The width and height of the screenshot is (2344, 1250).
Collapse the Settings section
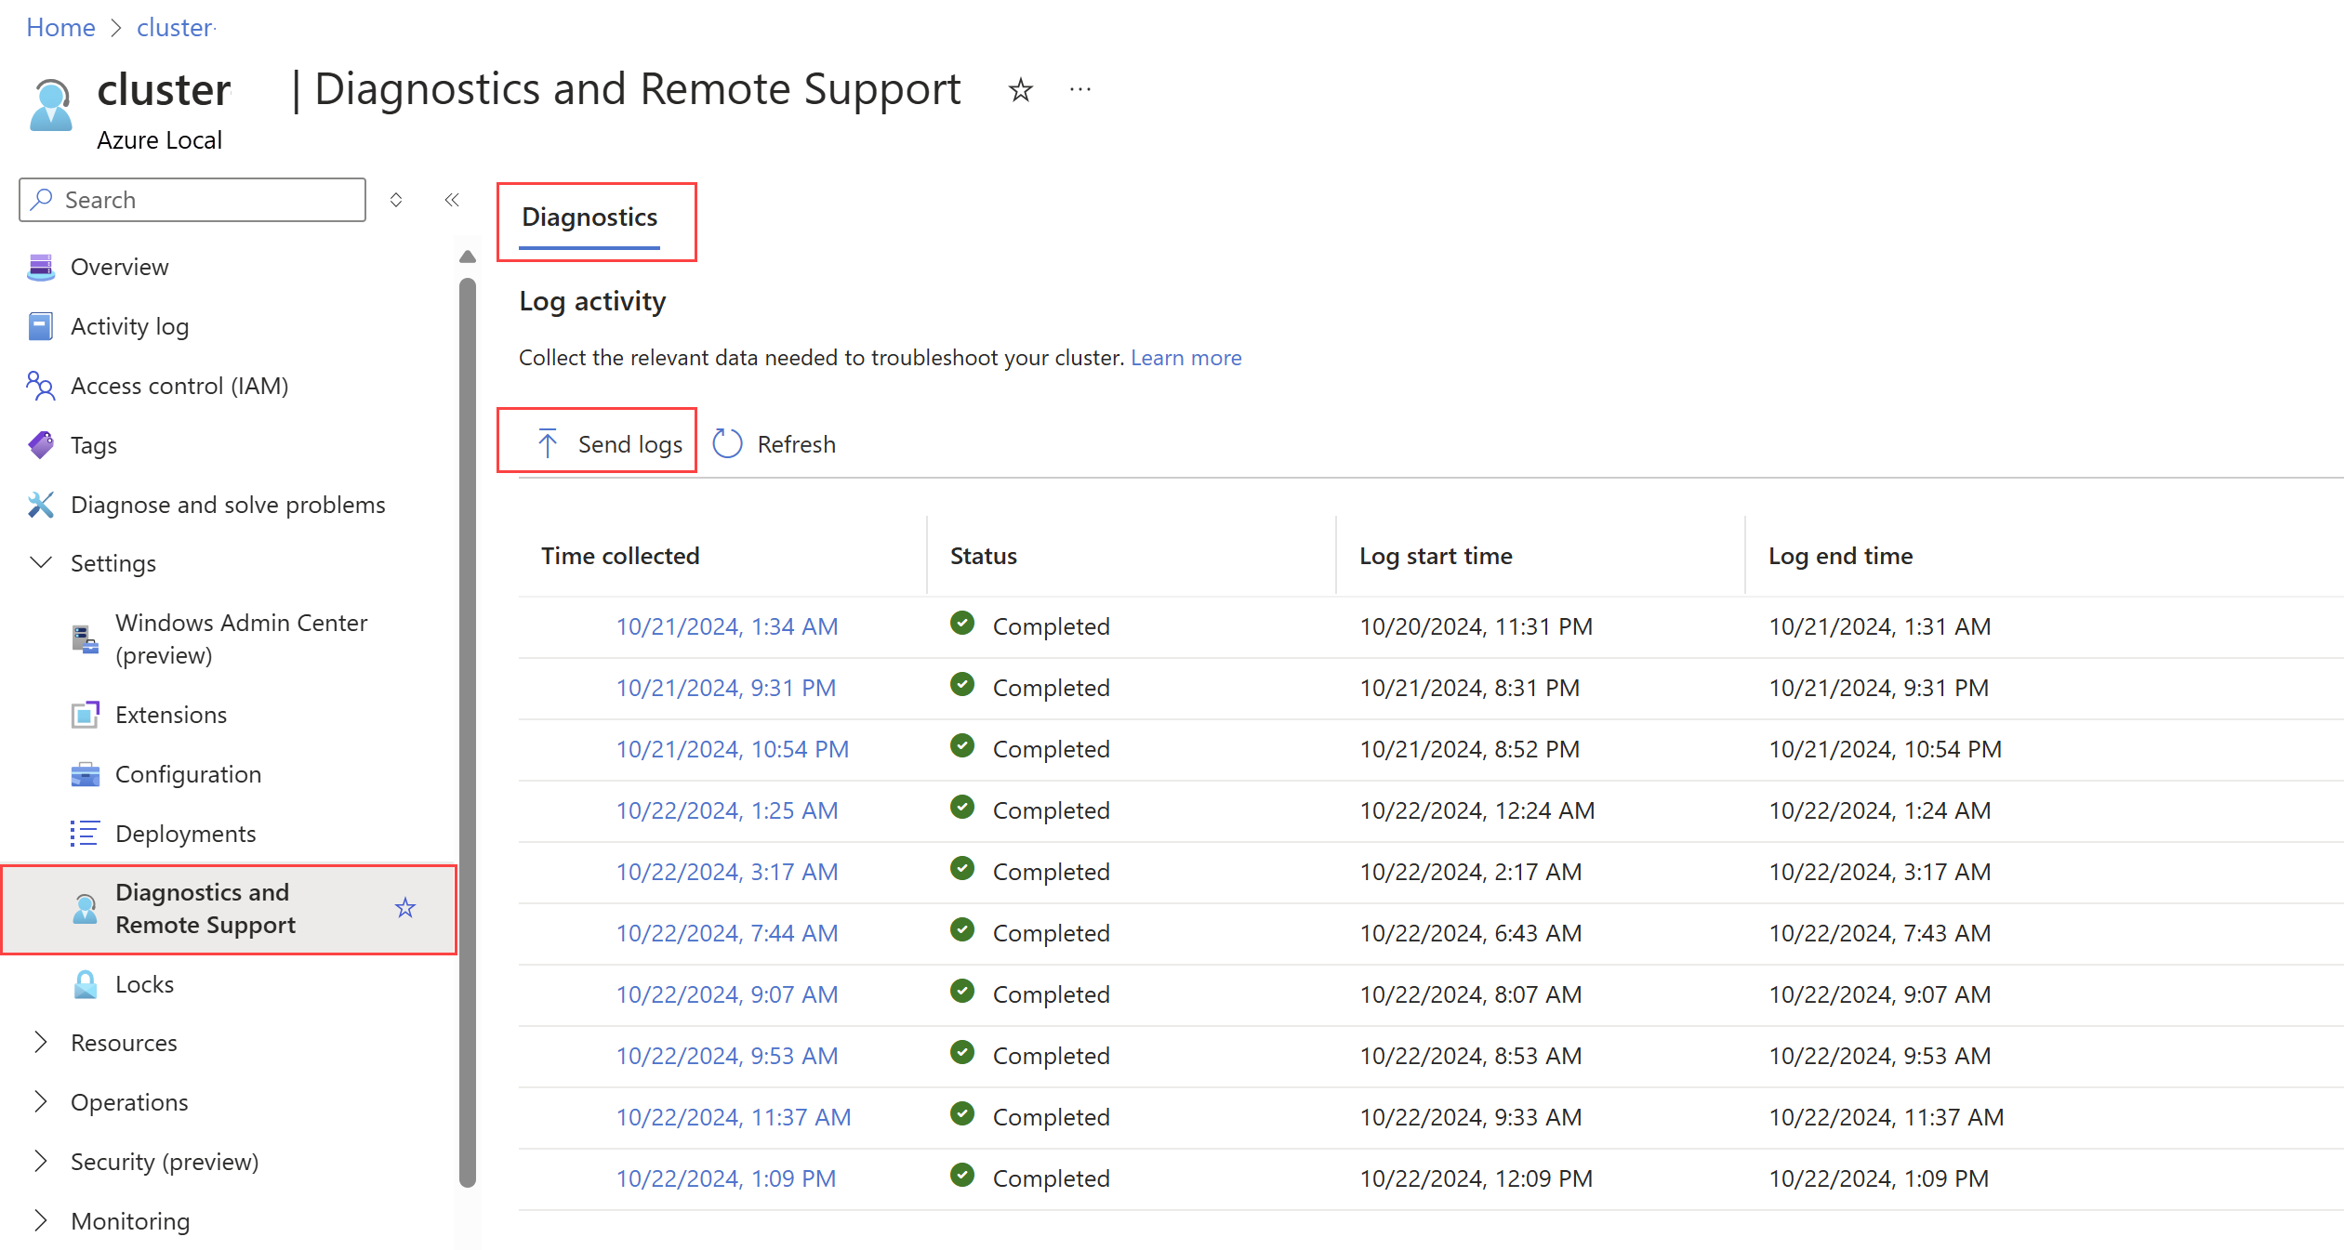click(41, 563)
